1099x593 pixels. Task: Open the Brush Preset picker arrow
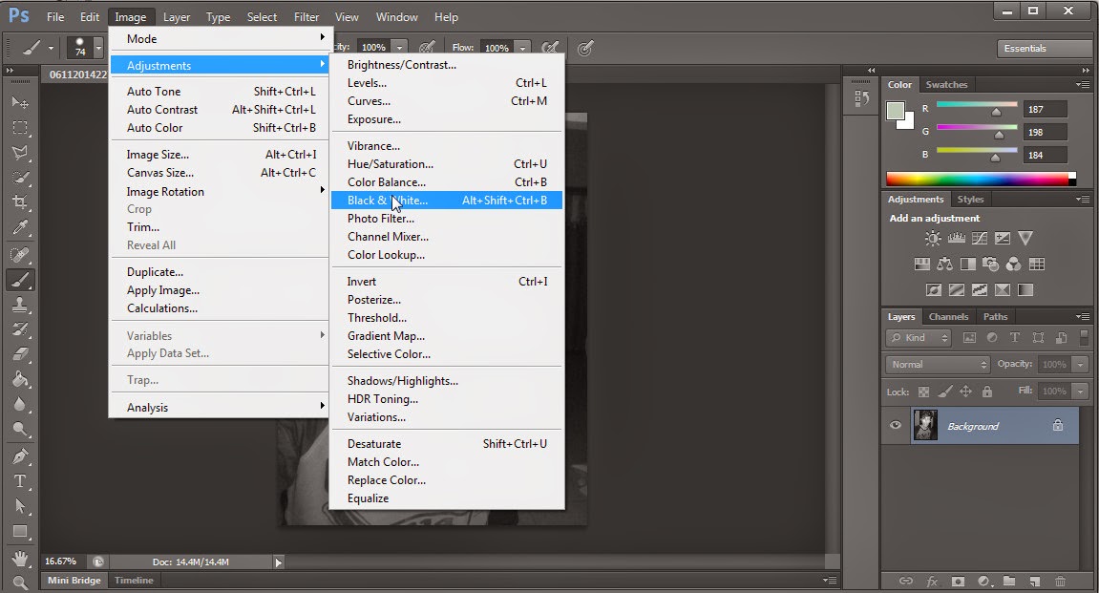tap(98, 48)
